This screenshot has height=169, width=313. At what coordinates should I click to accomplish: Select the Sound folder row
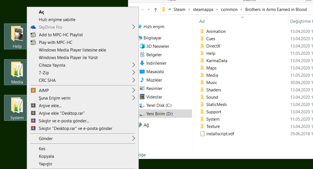click(212, 97)
